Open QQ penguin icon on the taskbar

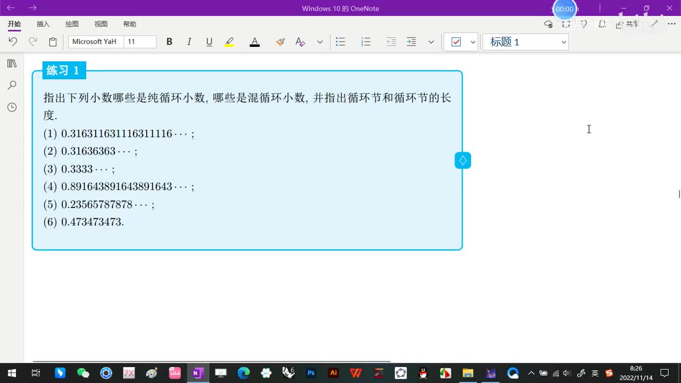[423, 373]
